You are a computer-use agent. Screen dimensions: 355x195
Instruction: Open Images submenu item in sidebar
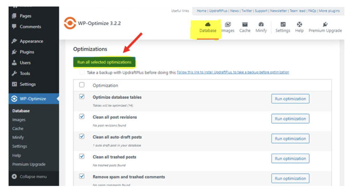pyautogui.click(x=19, y=120)
